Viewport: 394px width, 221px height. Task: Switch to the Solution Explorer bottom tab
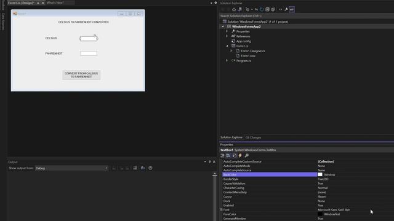pos(231,138)
